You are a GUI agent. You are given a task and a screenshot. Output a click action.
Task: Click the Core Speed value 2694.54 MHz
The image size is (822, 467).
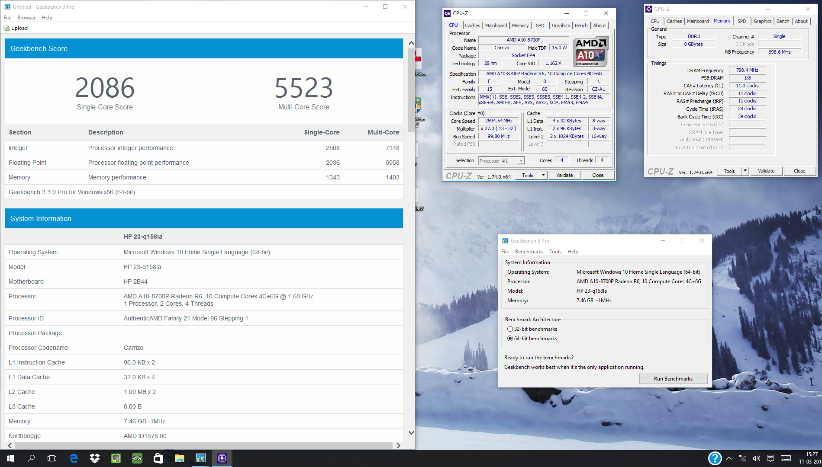pyautogui.click(x=499, y=121)
